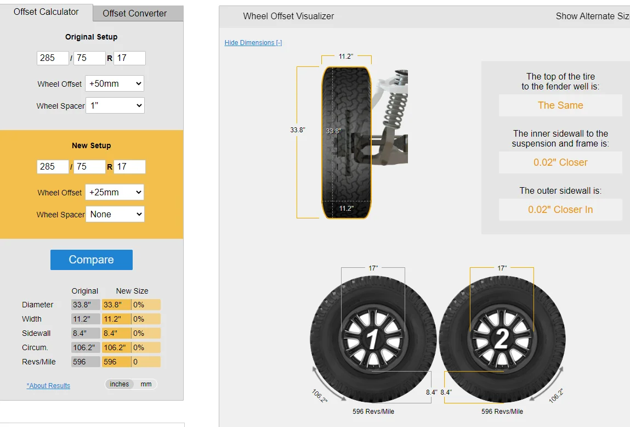Click Original column header in results
Viewport: 630px width, 427px height.
[x=85, y=291]
